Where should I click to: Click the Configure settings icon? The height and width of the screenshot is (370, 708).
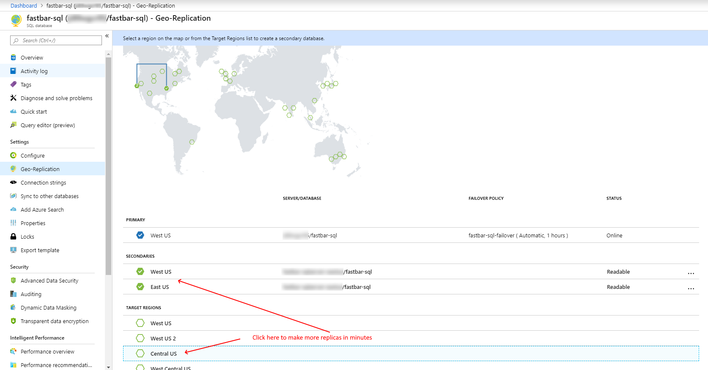(x=14, y=155)
